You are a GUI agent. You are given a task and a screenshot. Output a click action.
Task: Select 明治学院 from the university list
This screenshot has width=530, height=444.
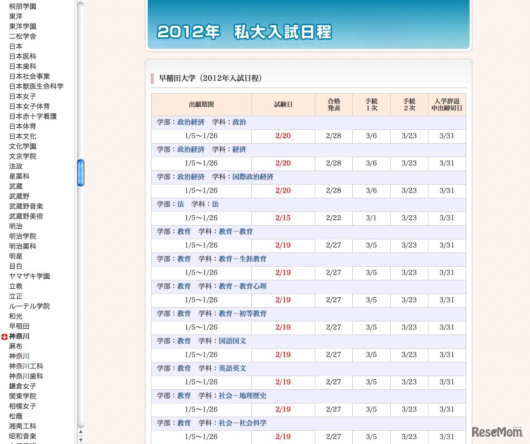pyautogui.click(x=23, y=236)
